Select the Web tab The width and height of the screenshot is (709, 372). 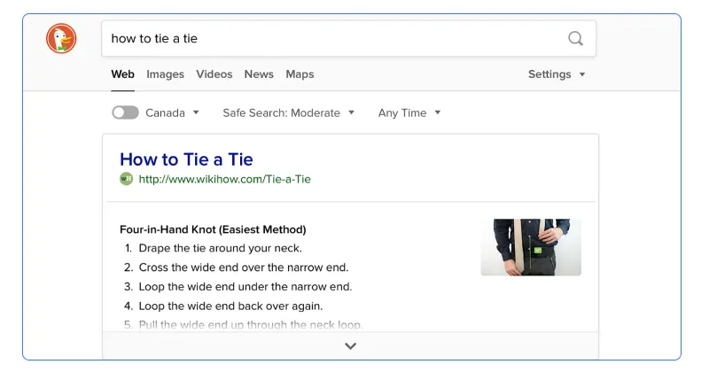(122, 74)
